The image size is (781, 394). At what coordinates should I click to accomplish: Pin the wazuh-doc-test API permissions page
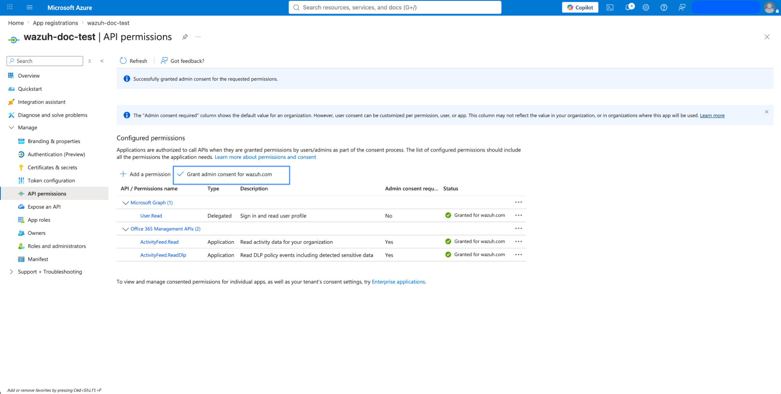185,37
